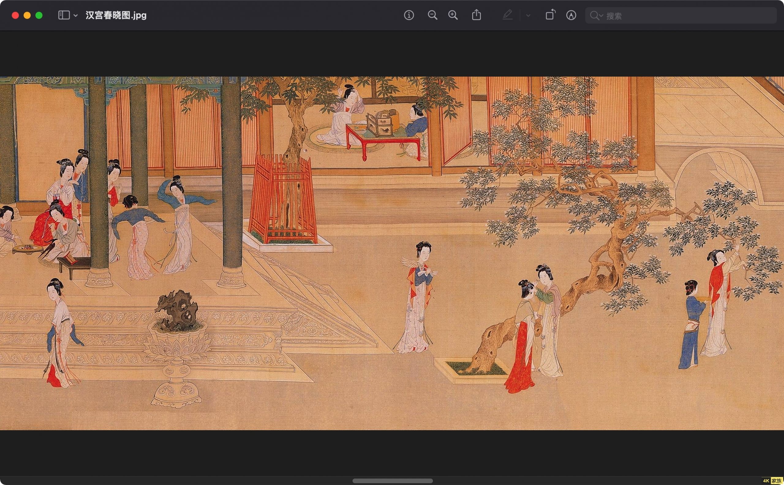Open the highlight options dropdown arrow
This screenshot has height=485, width=784.
click(x=528, y=15)
